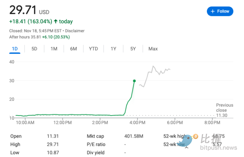Viewport: 244px width, 157px height.
Task: Open the Disclaimer link
Action: 75,30
